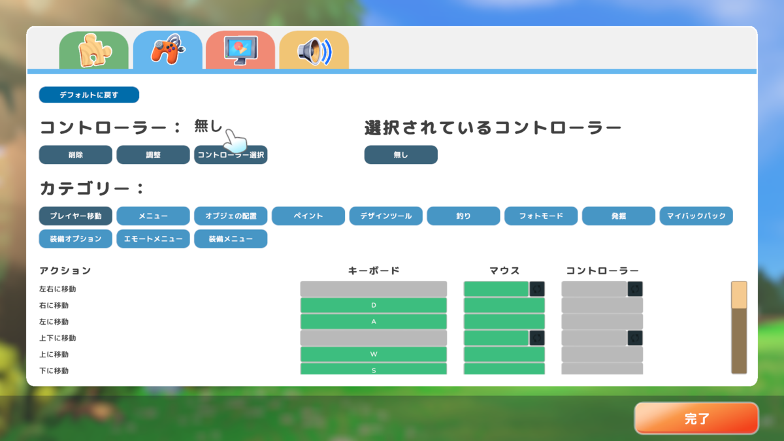Click the dark lower track of the scrollbar
Viewport: 784px width, 441px height.
point(739,341)
